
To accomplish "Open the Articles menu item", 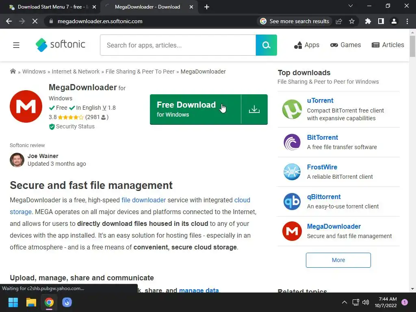I will [388, 45].
